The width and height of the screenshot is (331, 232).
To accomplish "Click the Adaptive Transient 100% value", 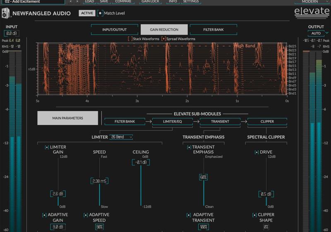I will pos(204,227).
